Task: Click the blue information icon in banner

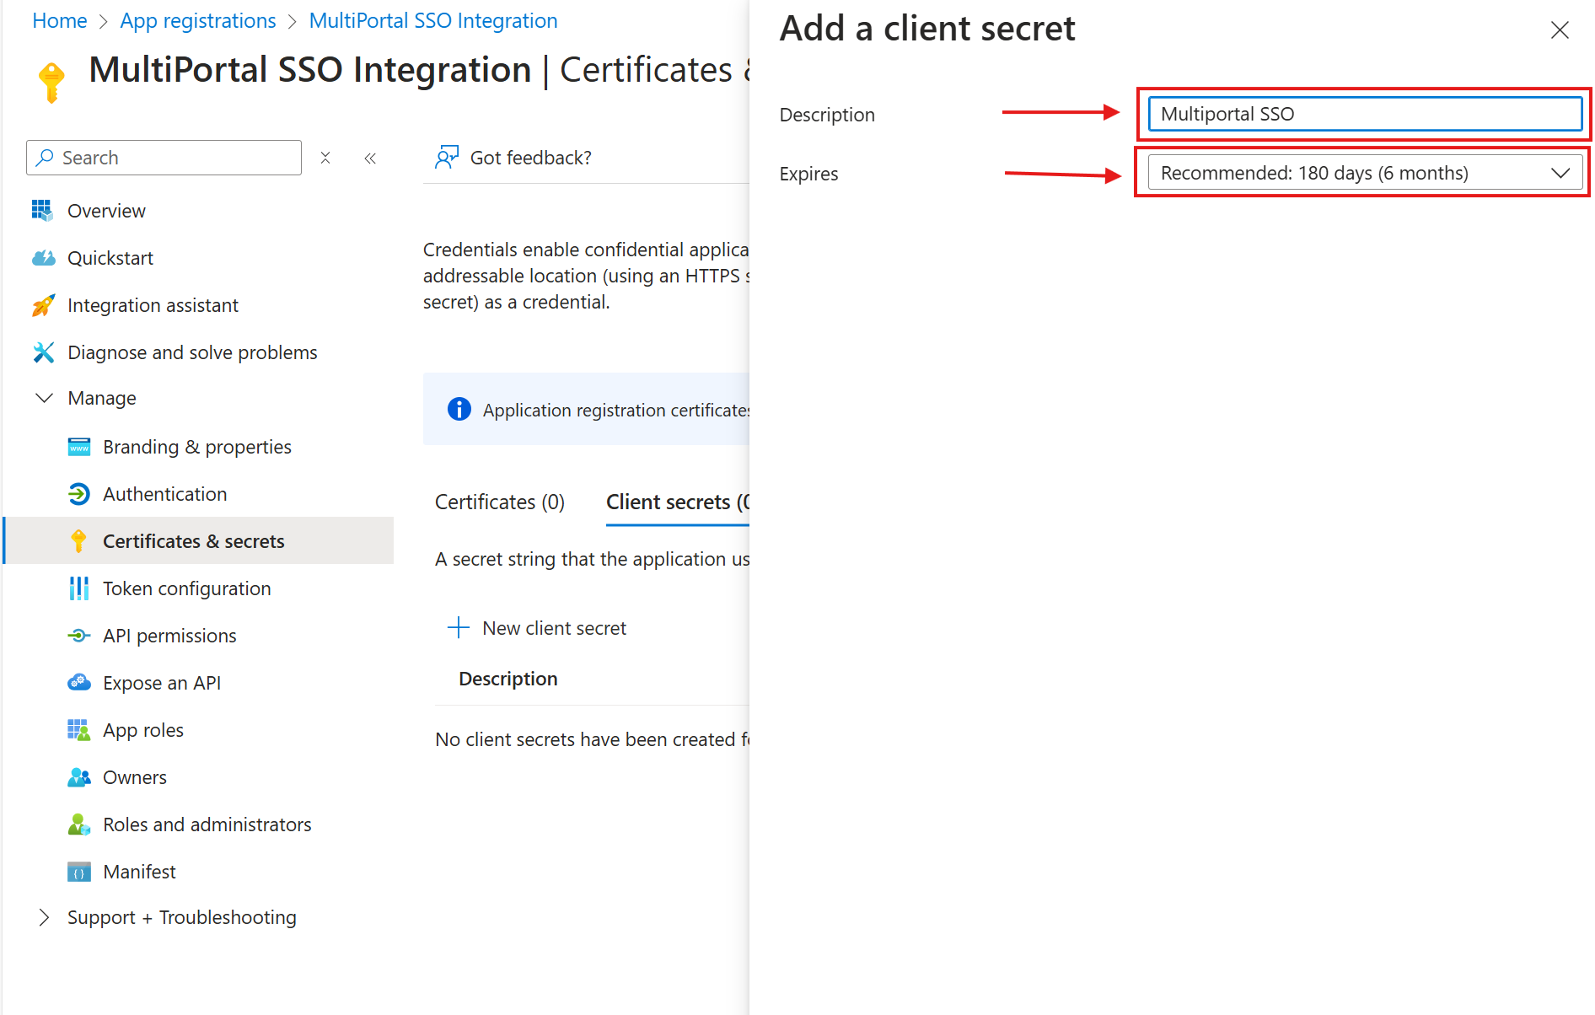Action: [459, 410]
